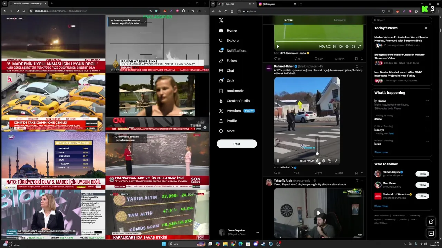Open more options on DarkWeb Haber post
The image size is (442, 248).
click(x=362, y=66)
